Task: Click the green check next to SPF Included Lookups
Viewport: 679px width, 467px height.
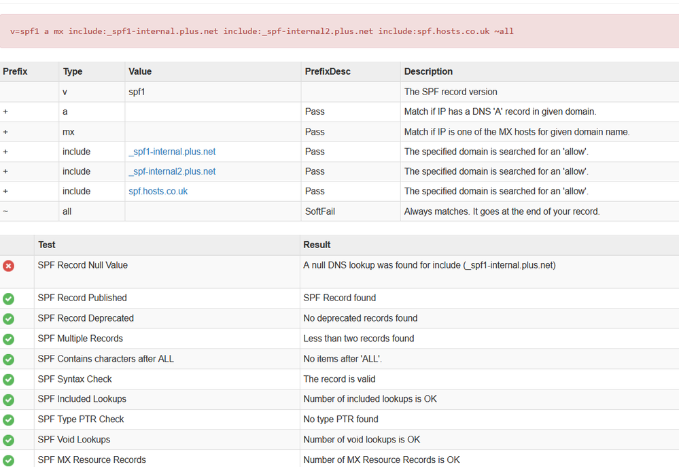Action: coord(8,400)
